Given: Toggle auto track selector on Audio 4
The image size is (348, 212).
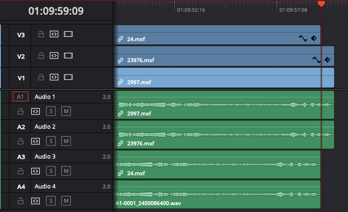Looking at the screenshot, I should 36,201.
